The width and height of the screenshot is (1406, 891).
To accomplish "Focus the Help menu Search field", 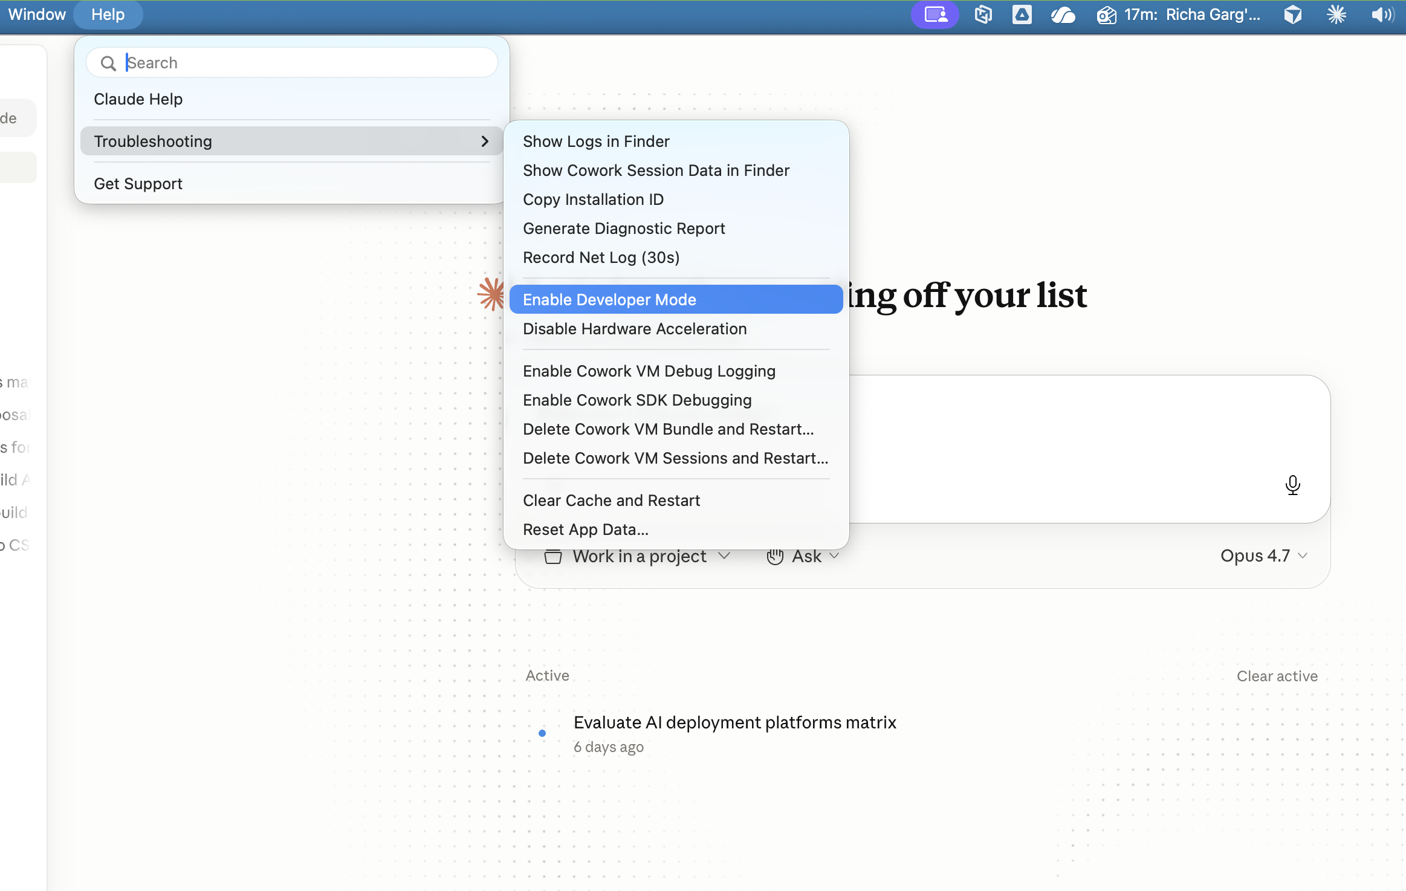I will 292,63.
